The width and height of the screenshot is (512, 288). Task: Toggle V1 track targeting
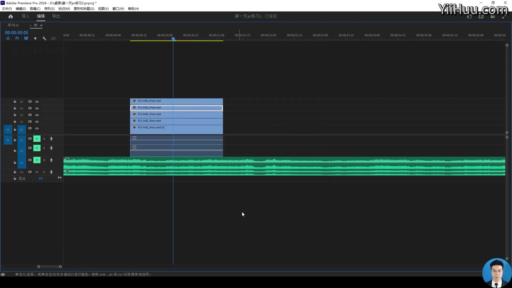click(22, 130)
